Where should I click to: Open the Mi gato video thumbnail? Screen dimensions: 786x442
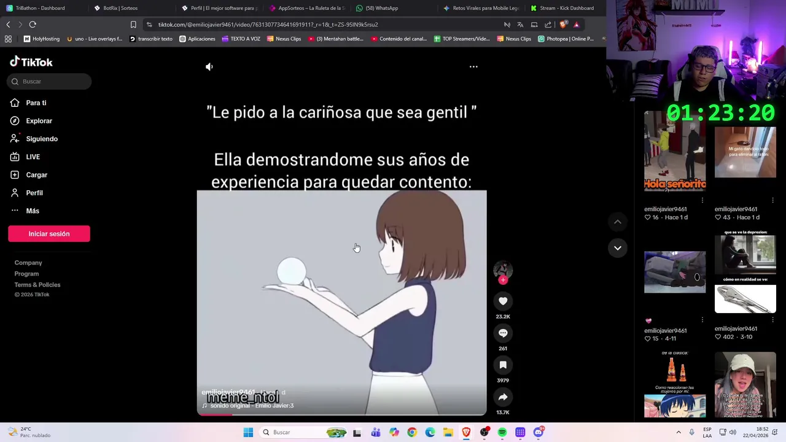[x=745, y=152]
